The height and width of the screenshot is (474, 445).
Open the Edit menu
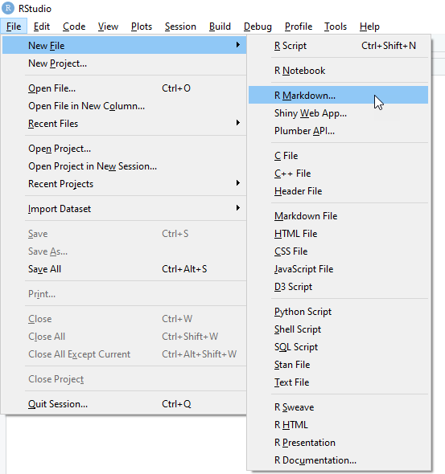point(42,27)
